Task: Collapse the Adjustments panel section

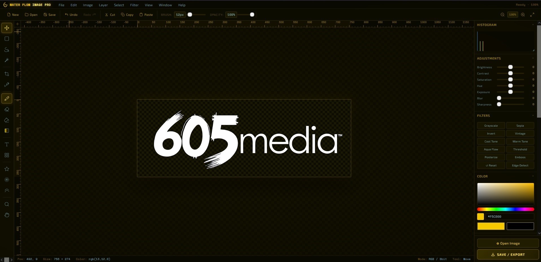Action: (533, 58)
